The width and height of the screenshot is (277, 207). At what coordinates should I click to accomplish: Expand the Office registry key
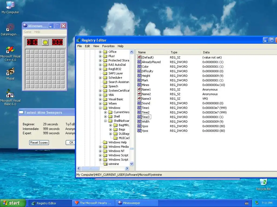pyautogui.click(x=100, y=52)
